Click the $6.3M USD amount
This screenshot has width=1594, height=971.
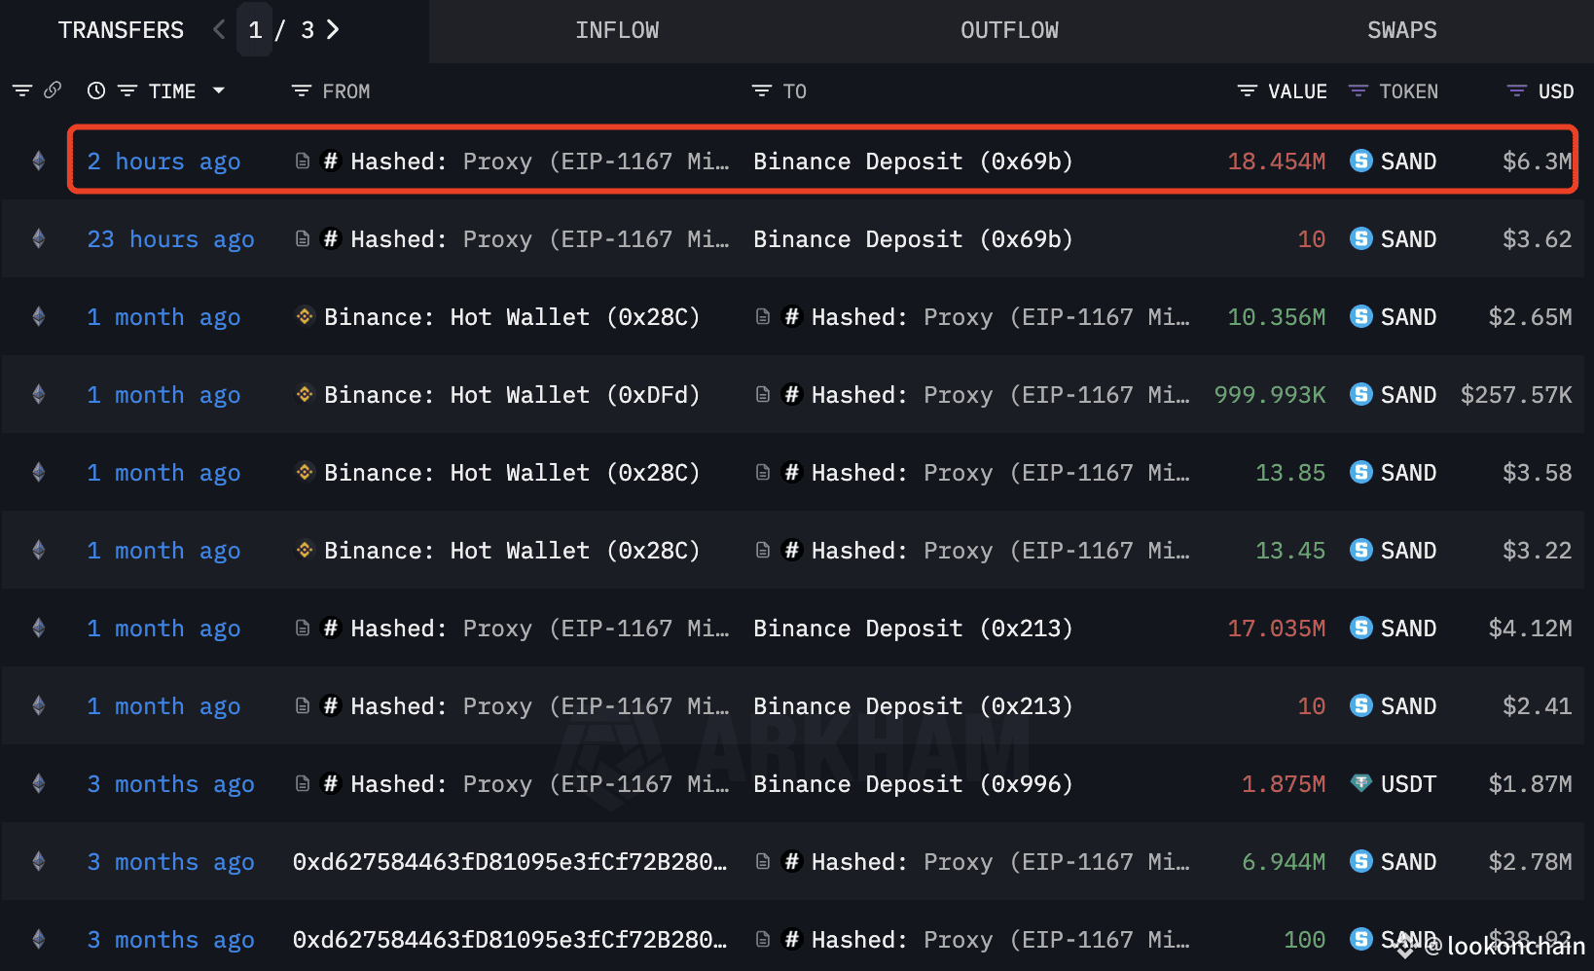pyautogui.click(x=1537, y=162)
